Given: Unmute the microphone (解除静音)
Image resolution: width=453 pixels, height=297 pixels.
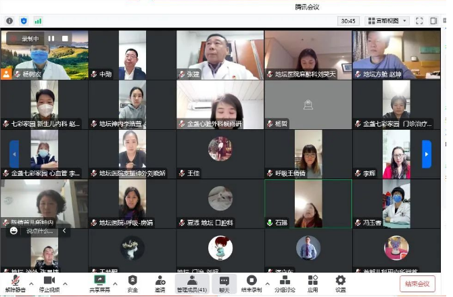Looking at the screenshot, I should (14, 283).
